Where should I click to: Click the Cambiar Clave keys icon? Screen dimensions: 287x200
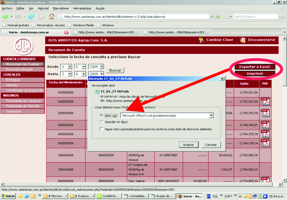[201, 40]
